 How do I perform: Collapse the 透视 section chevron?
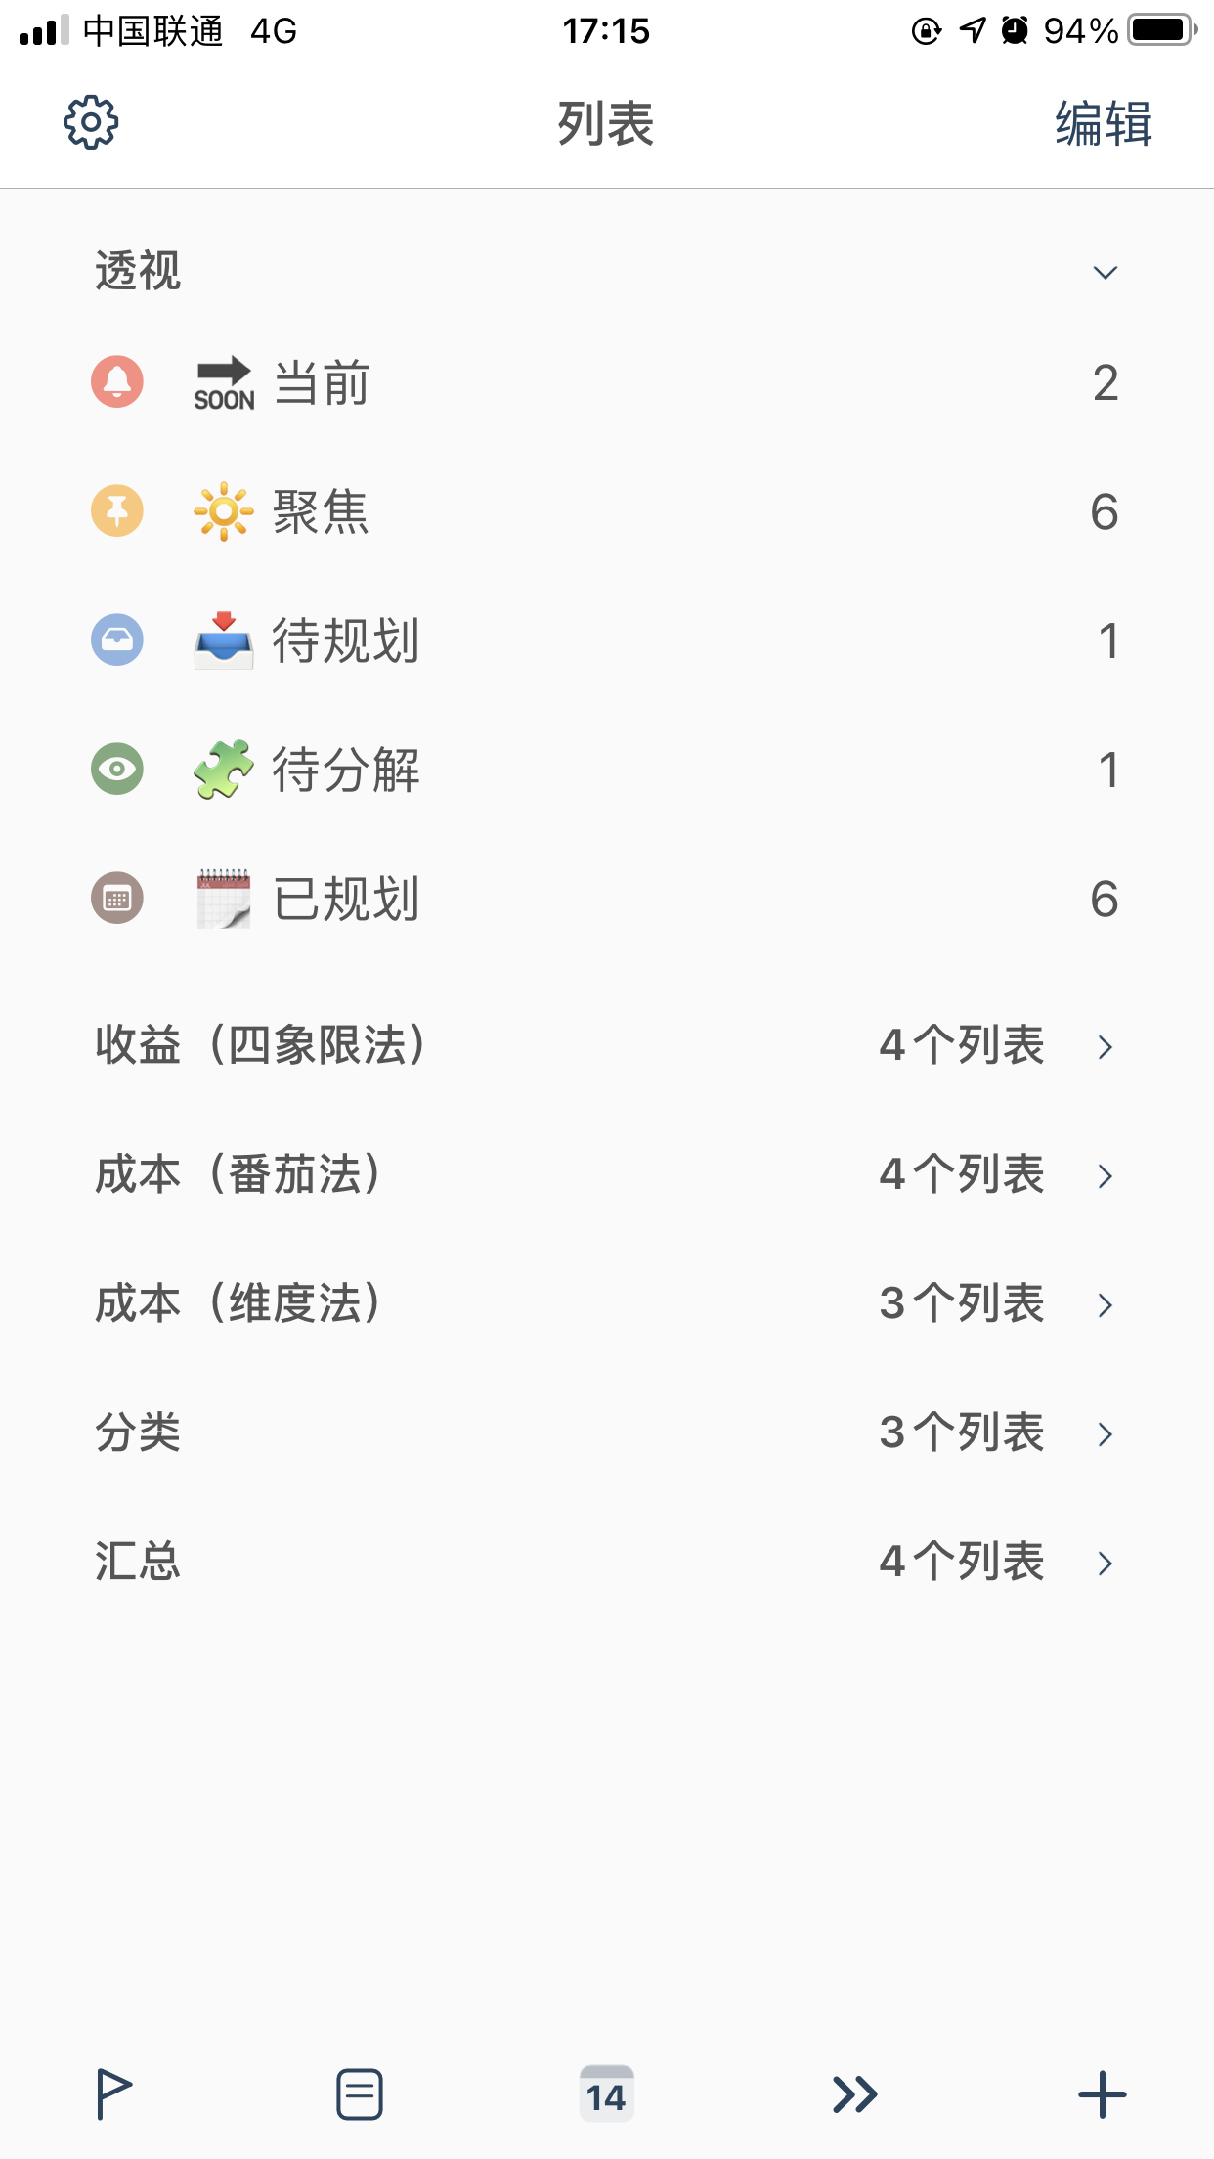[x=1105, y=272]
